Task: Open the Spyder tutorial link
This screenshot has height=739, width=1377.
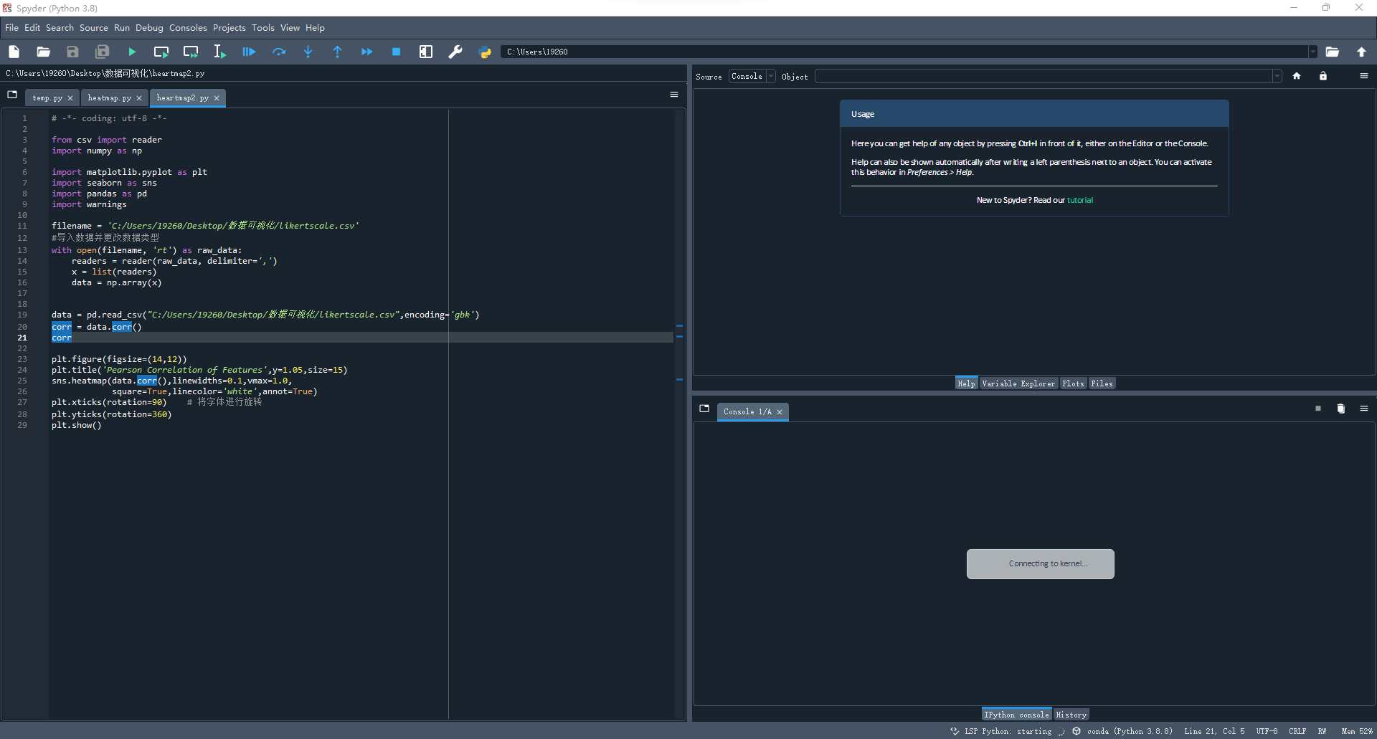Action: 1080,200
